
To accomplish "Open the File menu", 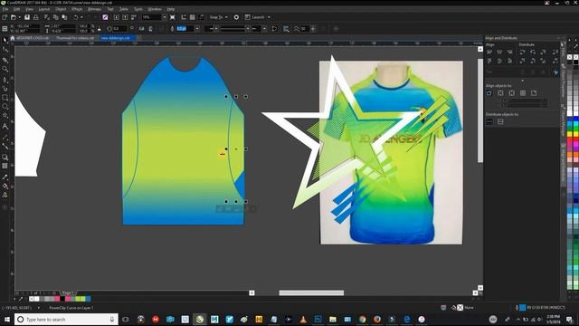I will pyautogui.click(x=5, y=9).
